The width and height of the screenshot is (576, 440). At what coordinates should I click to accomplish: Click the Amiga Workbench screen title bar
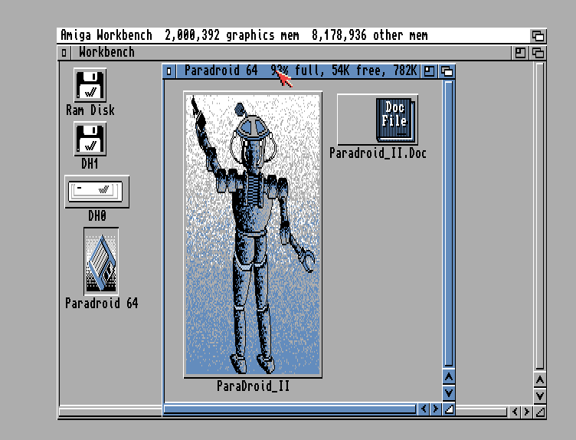(294, 36)
